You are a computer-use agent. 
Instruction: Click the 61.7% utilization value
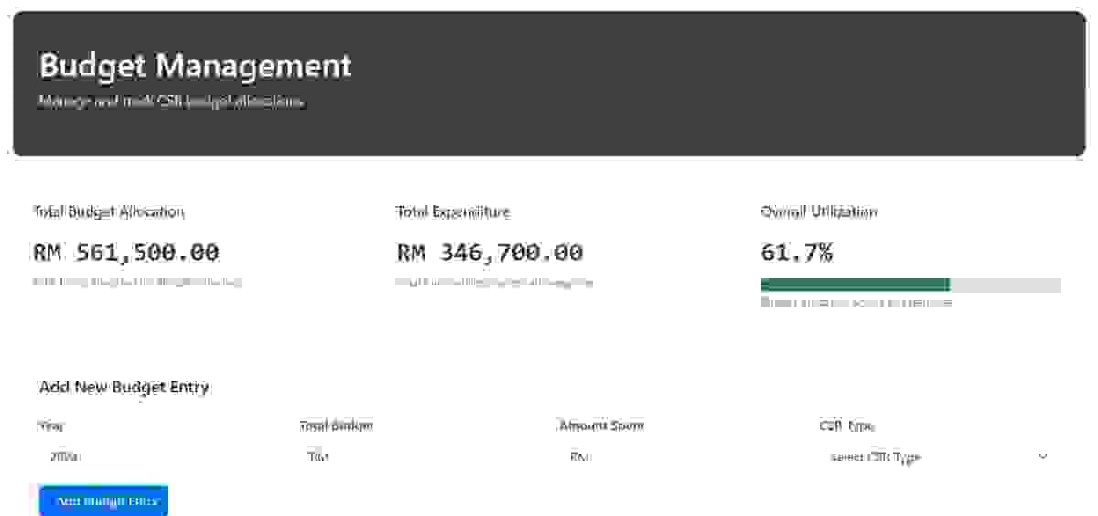click(x=797, y=253)
